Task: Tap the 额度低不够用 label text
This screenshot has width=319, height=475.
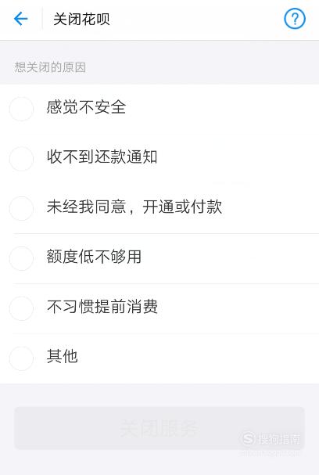Action: [94, 257]
